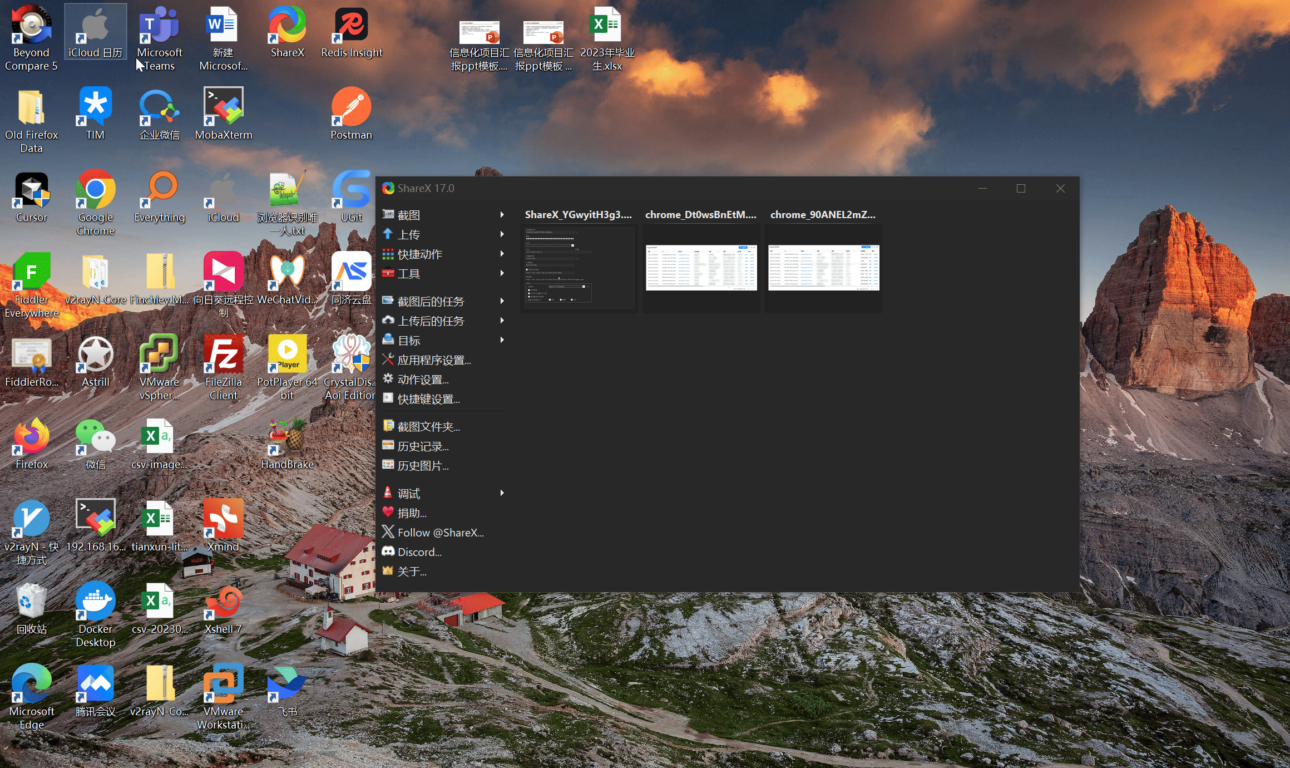Select the Microsoft Teams desktop icon

click(159, 38)
